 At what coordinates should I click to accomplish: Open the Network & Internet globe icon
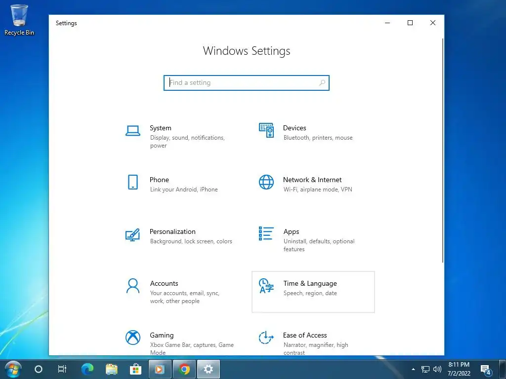tap(266, 182)
